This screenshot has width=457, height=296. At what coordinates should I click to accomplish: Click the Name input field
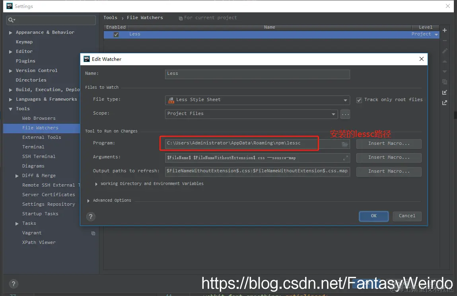pos(257,74)
